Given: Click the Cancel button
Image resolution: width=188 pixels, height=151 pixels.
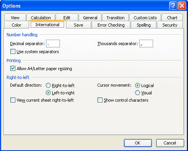Looking at the screenshot, I should point(170,143).
